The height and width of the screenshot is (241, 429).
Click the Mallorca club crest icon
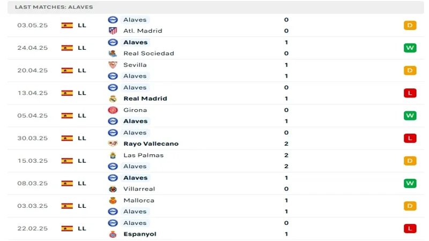click(113, 200)
